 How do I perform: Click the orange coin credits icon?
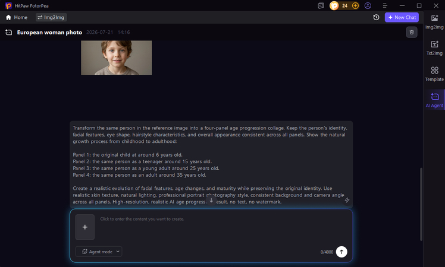coord(334,6)
